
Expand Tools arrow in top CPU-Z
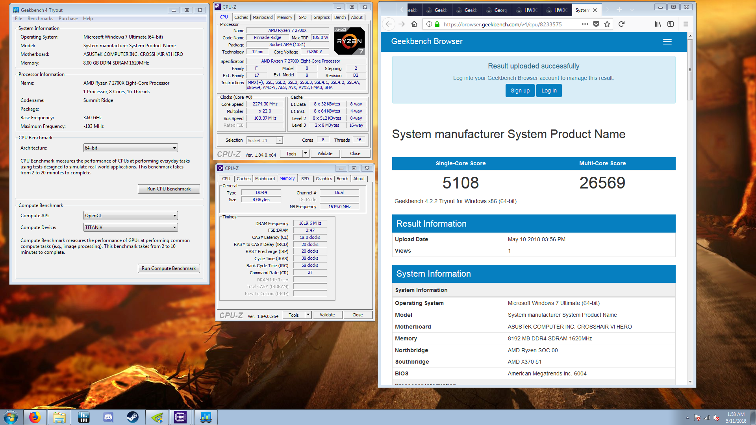pos(306,153)
